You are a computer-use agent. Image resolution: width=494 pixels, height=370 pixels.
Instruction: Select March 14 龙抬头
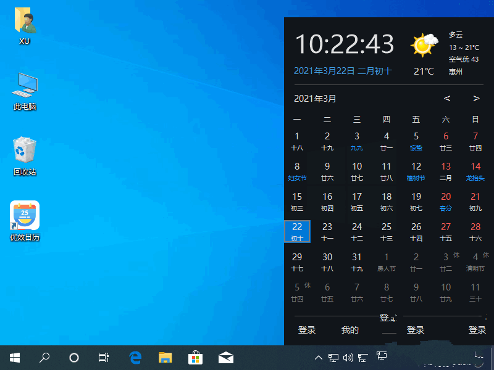coord(475,171)
